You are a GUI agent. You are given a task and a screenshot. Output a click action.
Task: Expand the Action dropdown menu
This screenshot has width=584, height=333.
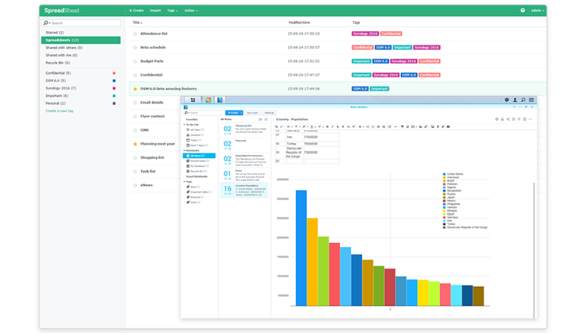[191, 10]
